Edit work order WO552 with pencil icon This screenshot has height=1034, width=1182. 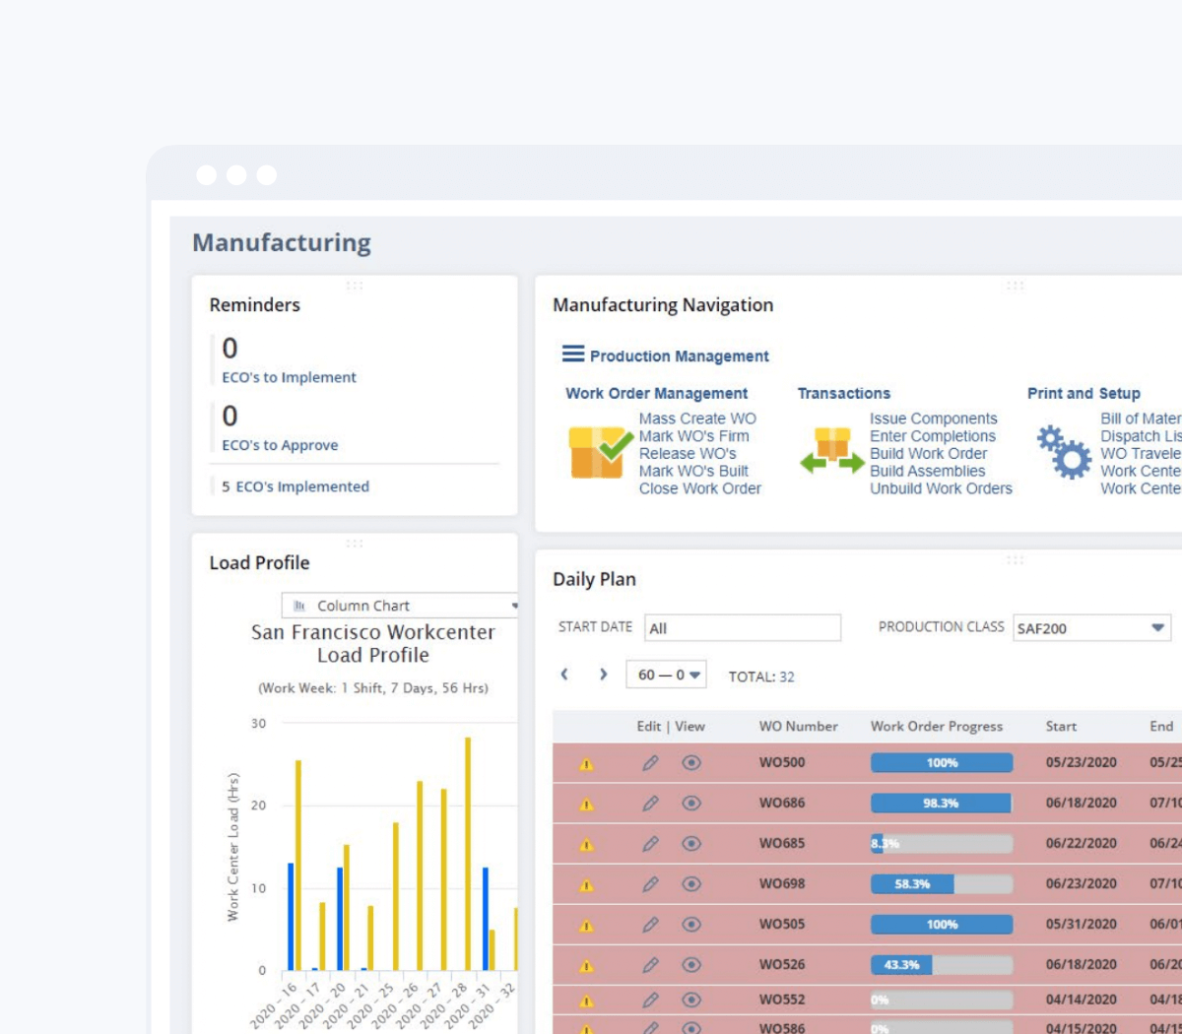pos(650,999)
